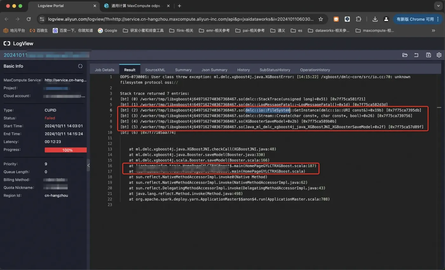Show more bookmarks chevron
This screenshot has height=270, width=445.
(x=433, y=31)
